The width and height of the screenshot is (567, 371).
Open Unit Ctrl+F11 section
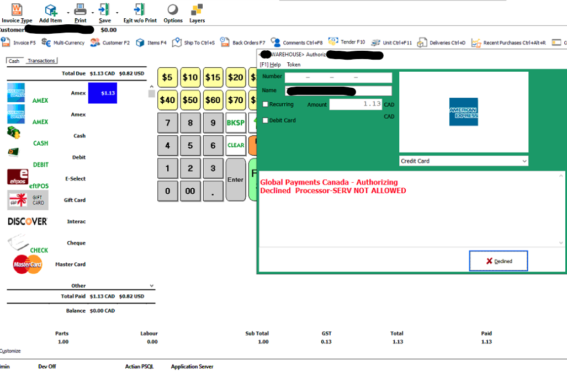pyautogui.click(x=391, y=43)
